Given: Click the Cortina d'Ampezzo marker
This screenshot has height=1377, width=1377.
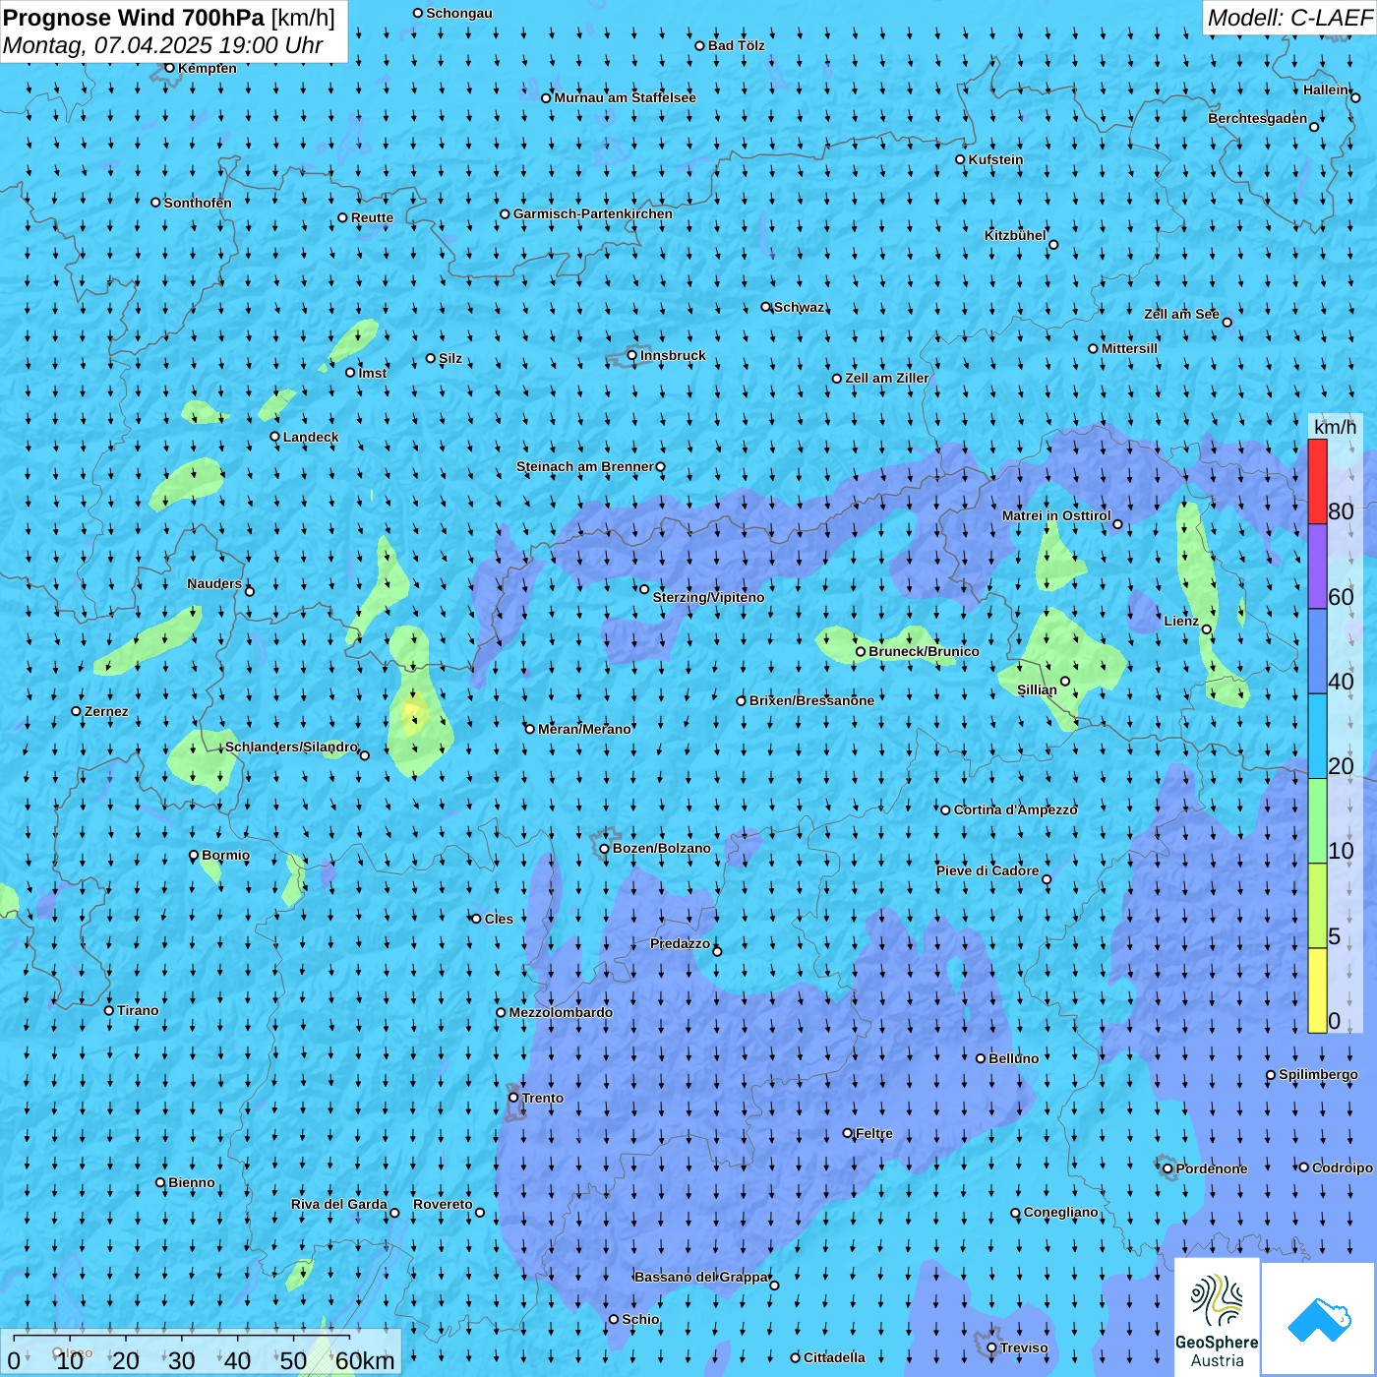Looking at the screenshot, I should pyautogui.click(x=945, y=810).
